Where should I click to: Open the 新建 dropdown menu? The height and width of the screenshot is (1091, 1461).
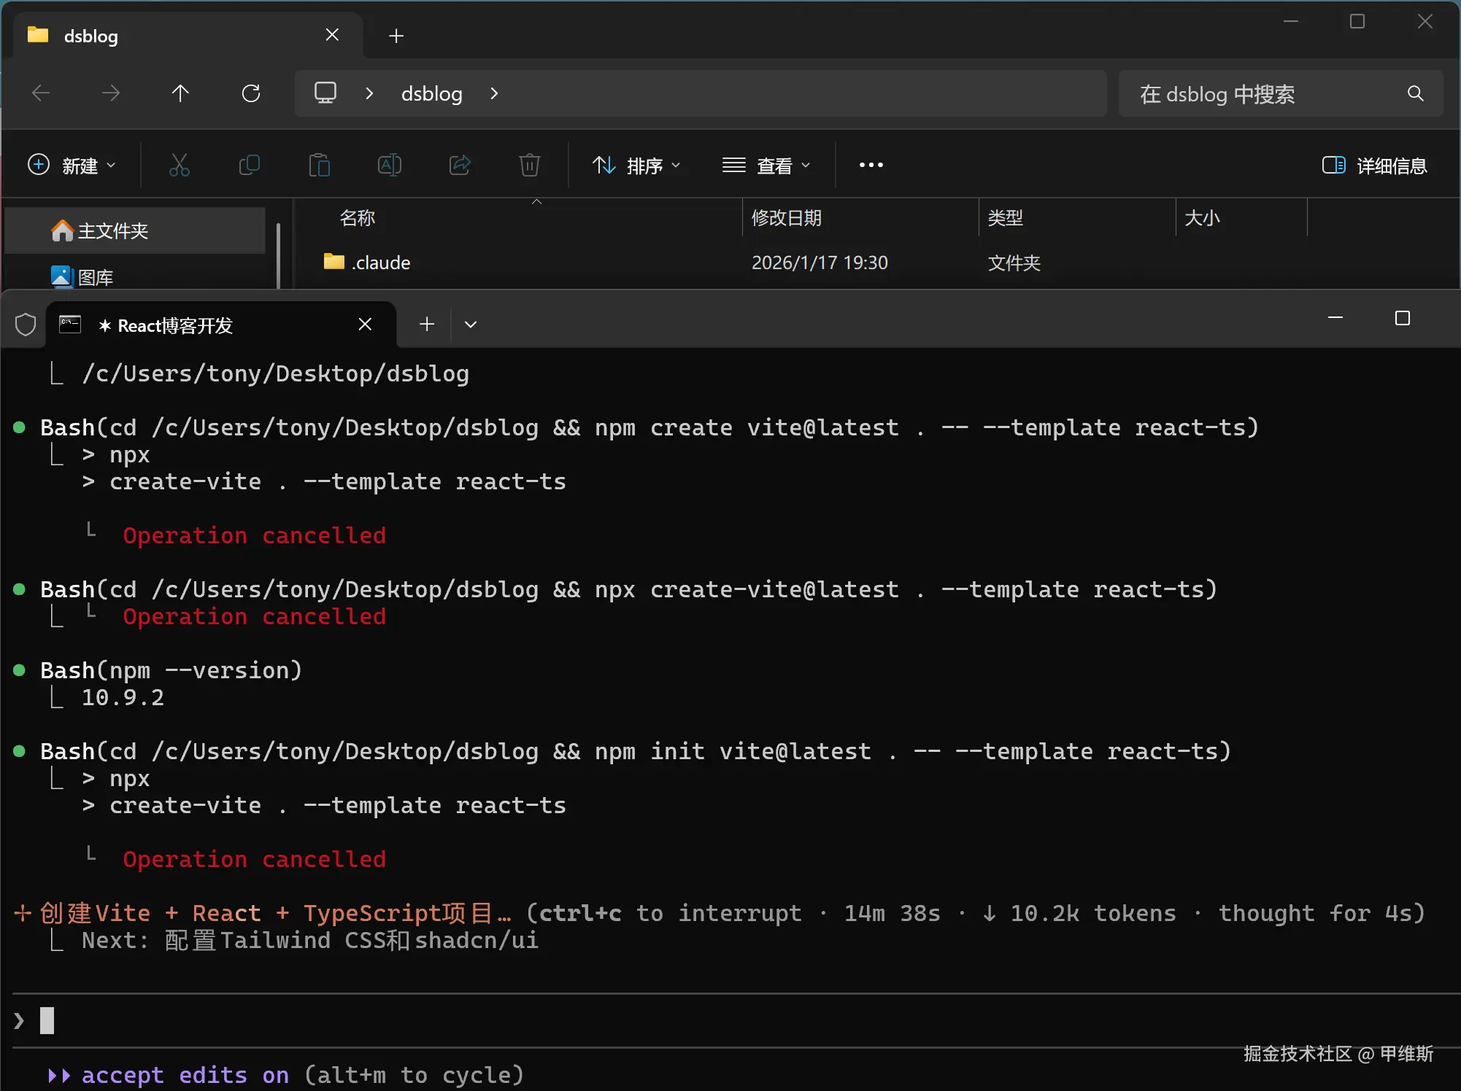tap(72, 166)
